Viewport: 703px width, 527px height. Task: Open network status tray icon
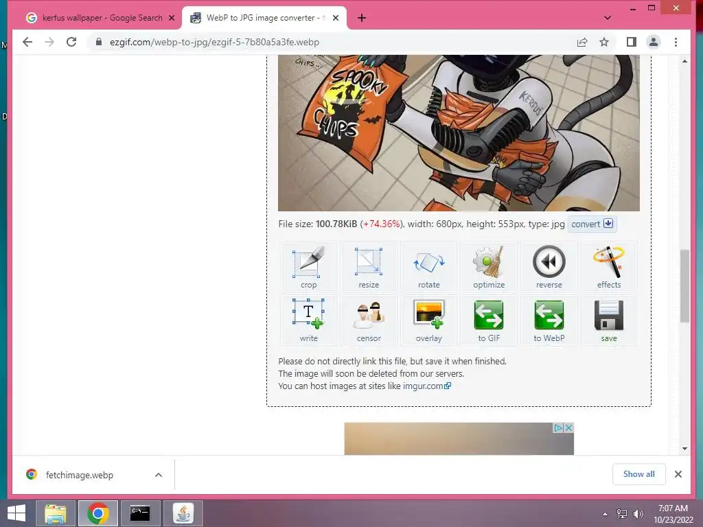pos(622,514)
